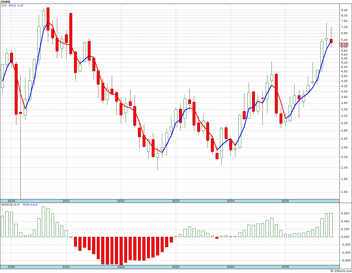The image size is (352, 273).
Task: Click the 1.80 price axis label
Action: pos(344,179)
